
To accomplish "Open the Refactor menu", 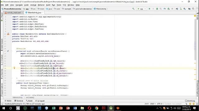I will (41, 5).
